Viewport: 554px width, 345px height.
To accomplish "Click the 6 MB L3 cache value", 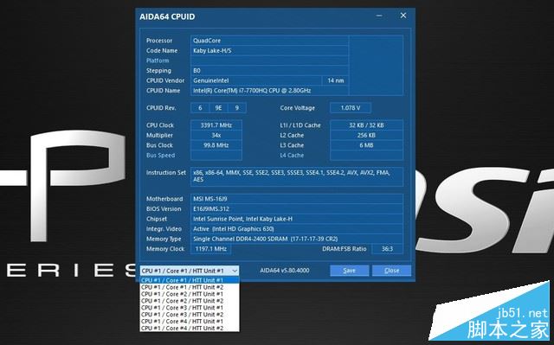I will click(366, 145).
